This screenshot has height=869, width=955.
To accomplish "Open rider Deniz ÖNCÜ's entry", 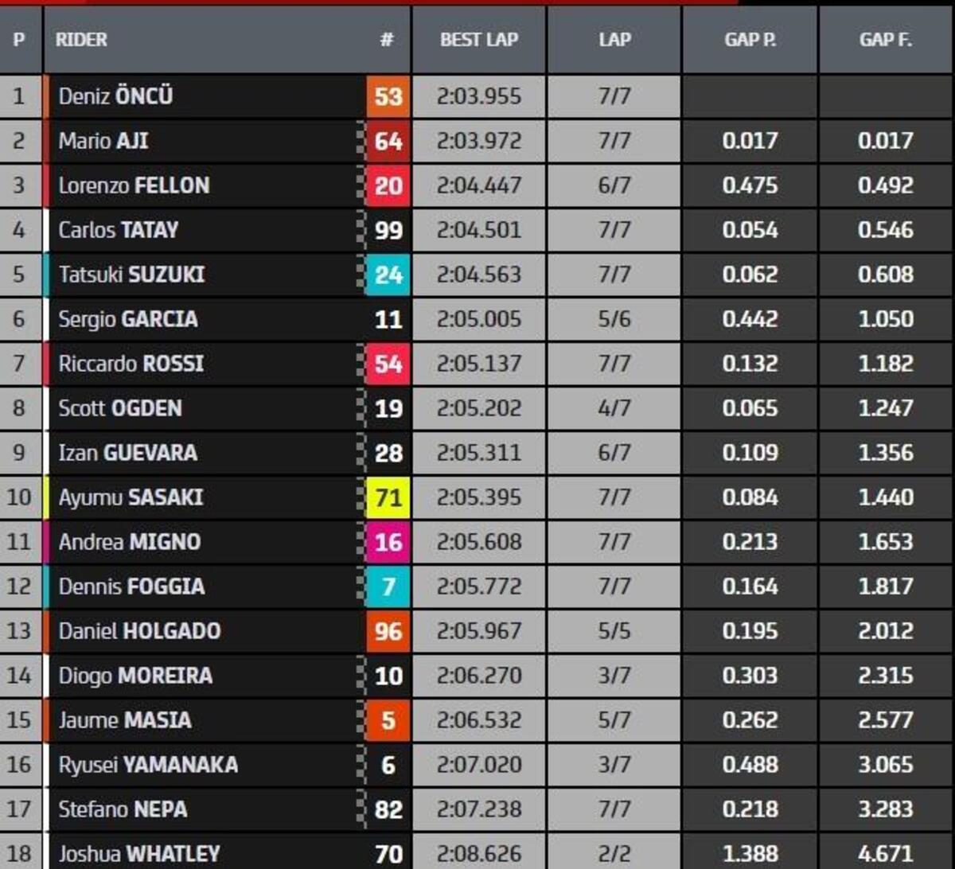I will point(115,97).
